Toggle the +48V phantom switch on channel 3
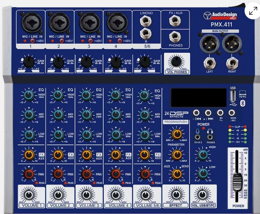 pyautogui.click(x=91, y=41)
